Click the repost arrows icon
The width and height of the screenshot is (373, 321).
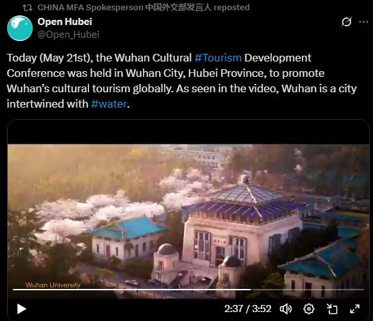pyautogui.click(x=28, y=8)
